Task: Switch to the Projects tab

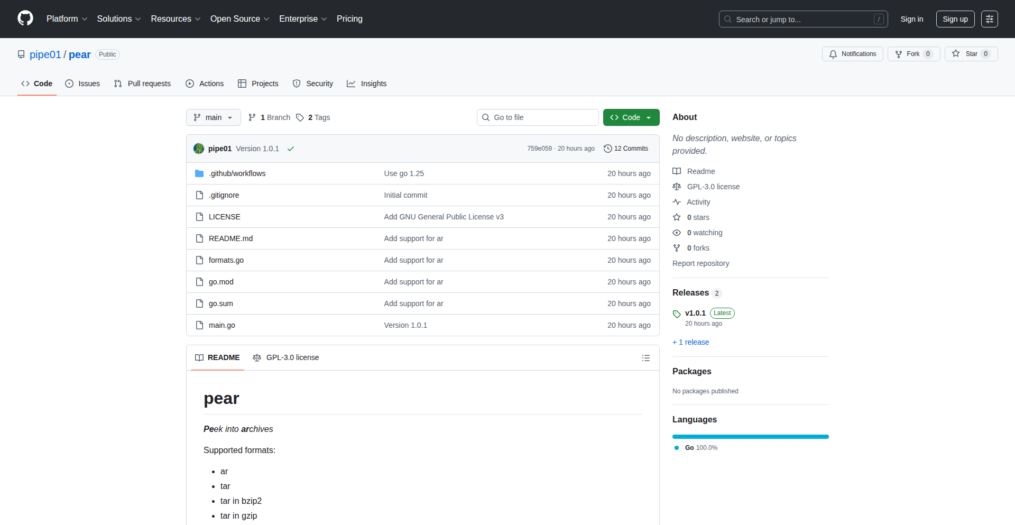Action: (258, 84)
